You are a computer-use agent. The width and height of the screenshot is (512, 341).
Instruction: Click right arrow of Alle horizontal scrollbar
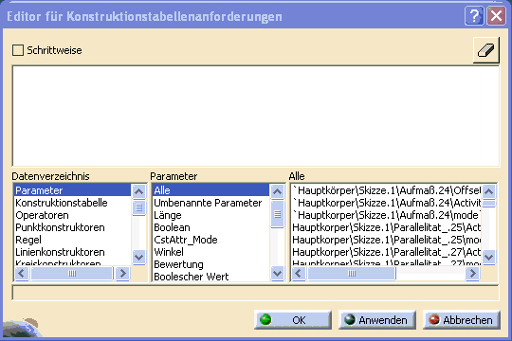(472, 273)
